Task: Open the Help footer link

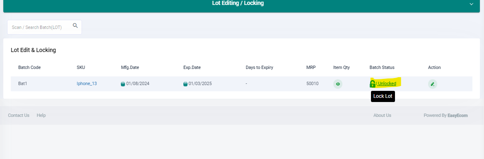Action: point(41,115)
